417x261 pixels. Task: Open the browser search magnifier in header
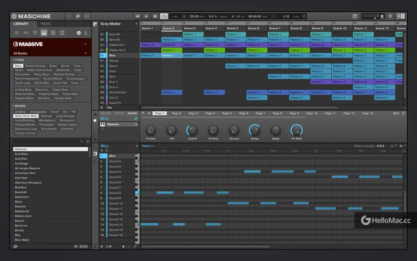pos(78,16)
